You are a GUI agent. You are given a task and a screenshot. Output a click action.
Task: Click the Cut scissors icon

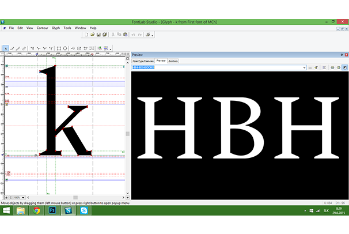[x=112, y=35]
